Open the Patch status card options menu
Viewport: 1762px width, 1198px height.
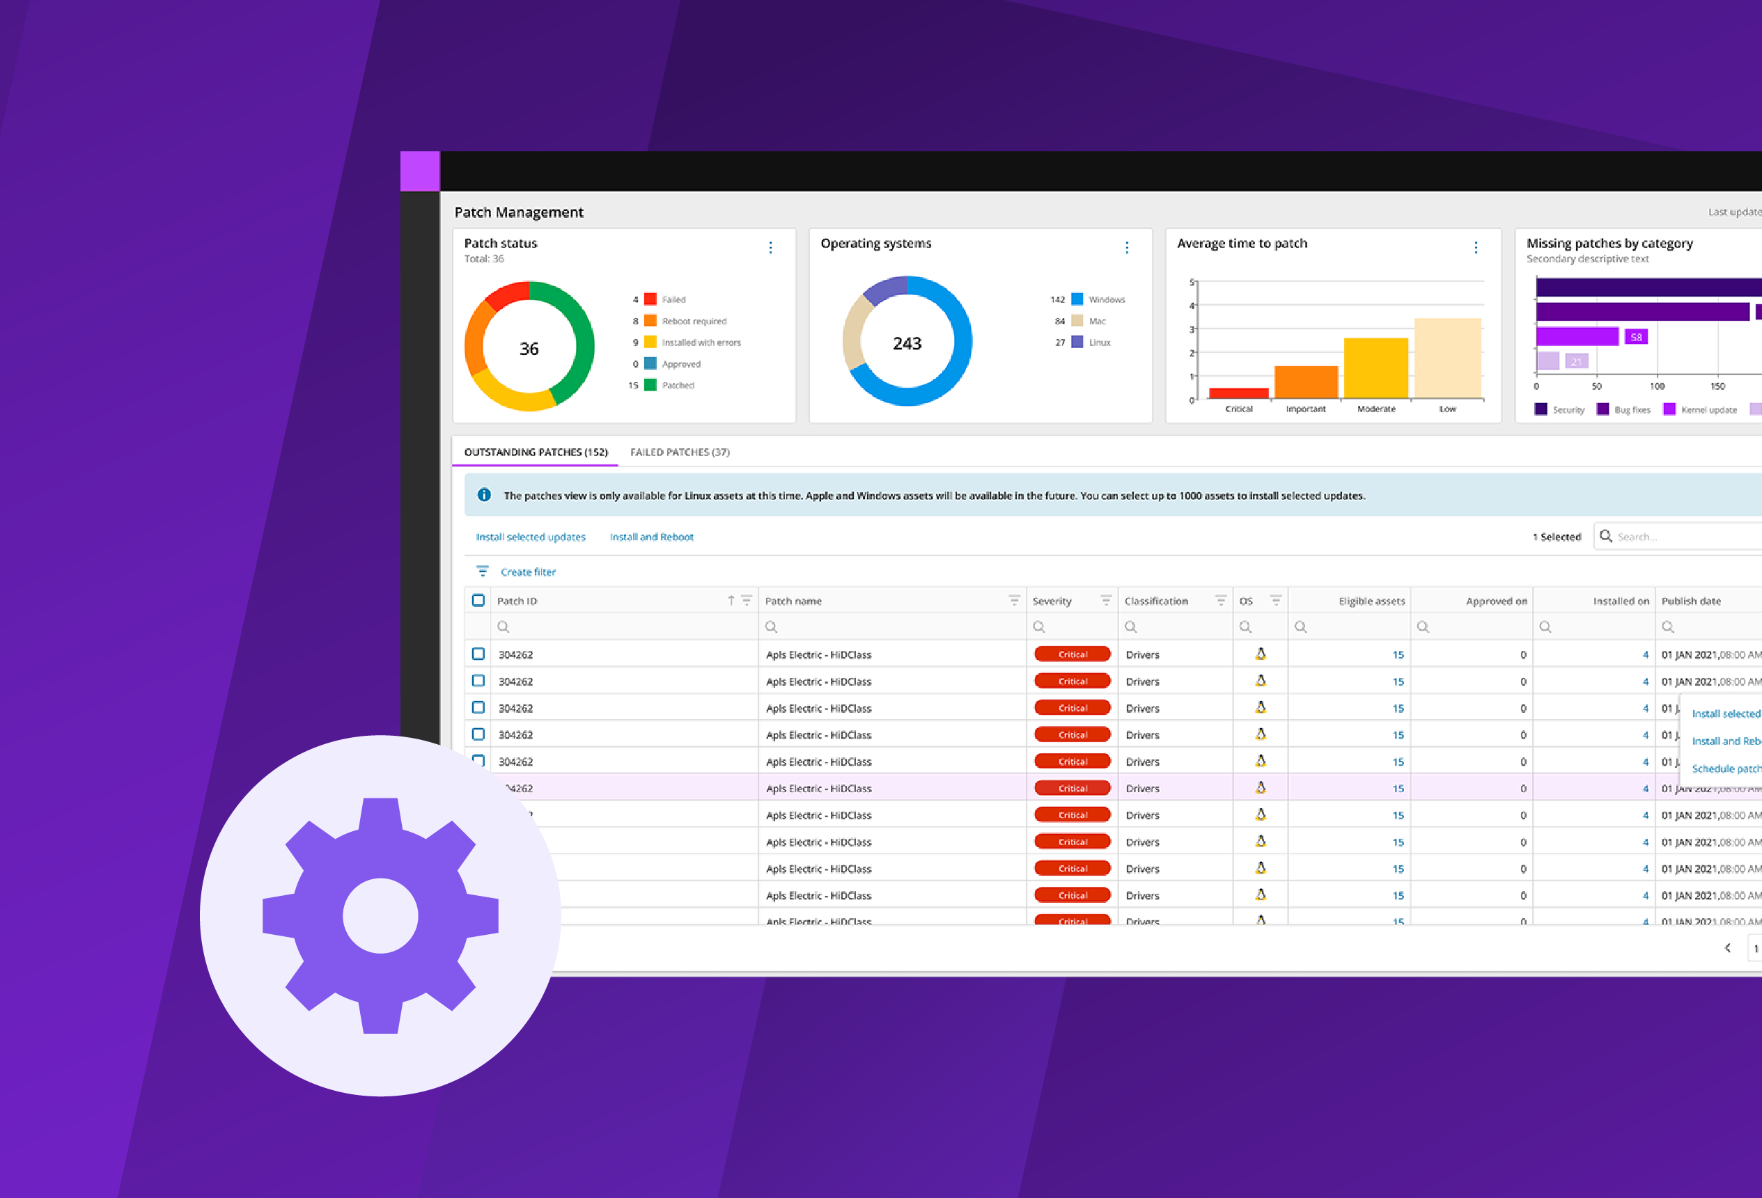tap(770, 248)
